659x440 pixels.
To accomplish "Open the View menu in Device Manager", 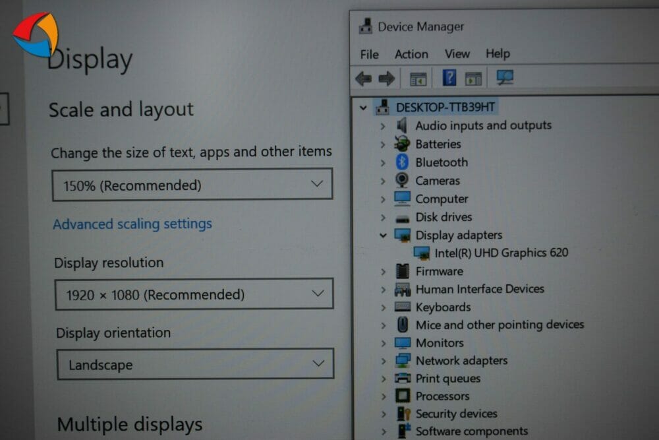I will point(457,54).
